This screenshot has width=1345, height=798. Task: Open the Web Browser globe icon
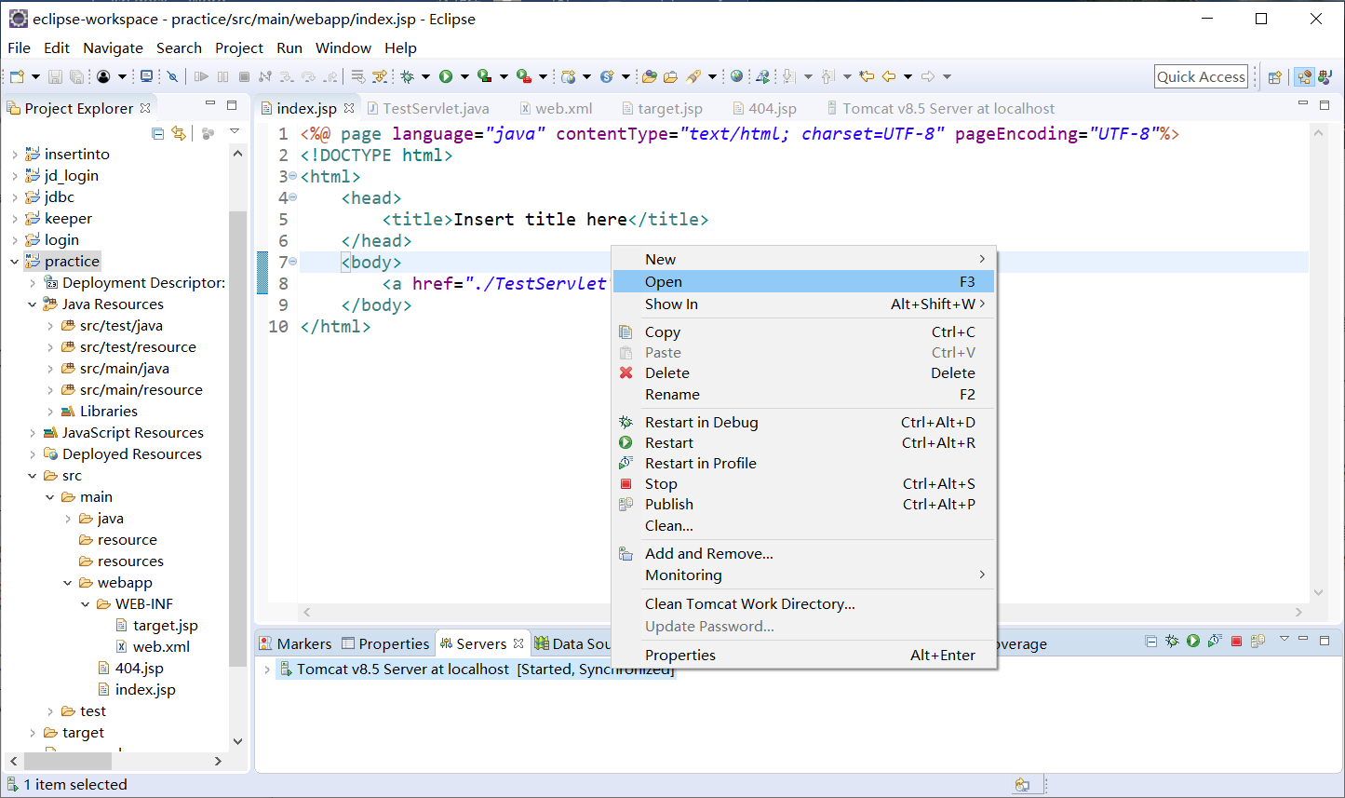(x=736, y=76)
